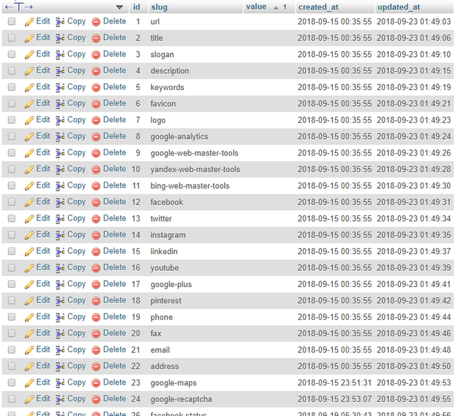The image size is (469, 416).
Task: Click created_at value '2018-09-15 23:53:07'
Action: click(335, 399)
